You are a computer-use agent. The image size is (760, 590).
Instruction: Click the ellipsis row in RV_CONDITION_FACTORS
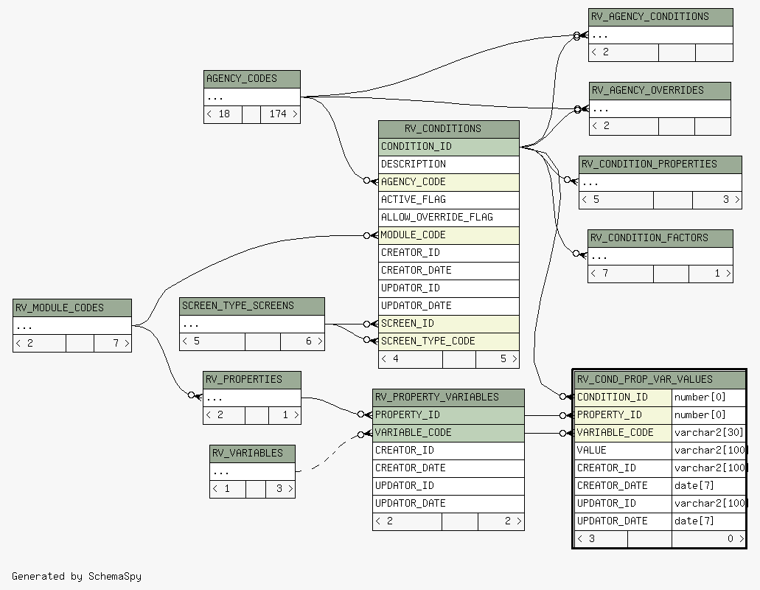point(660,256)
